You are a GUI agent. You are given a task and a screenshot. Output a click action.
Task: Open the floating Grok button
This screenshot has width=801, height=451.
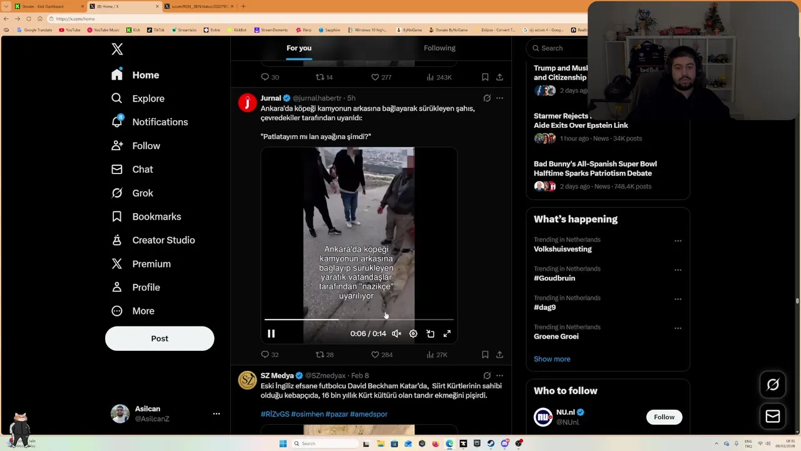(x=773, y=385)
